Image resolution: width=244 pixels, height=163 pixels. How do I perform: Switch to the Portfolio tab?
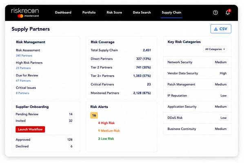point(89,13)
